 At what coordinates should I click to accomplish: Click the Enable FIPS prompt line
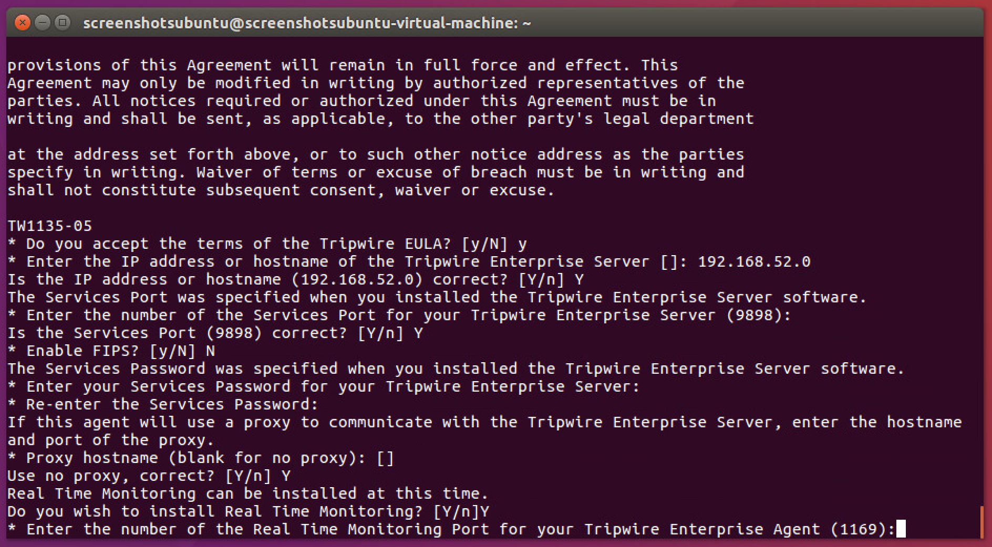point(111,351)
